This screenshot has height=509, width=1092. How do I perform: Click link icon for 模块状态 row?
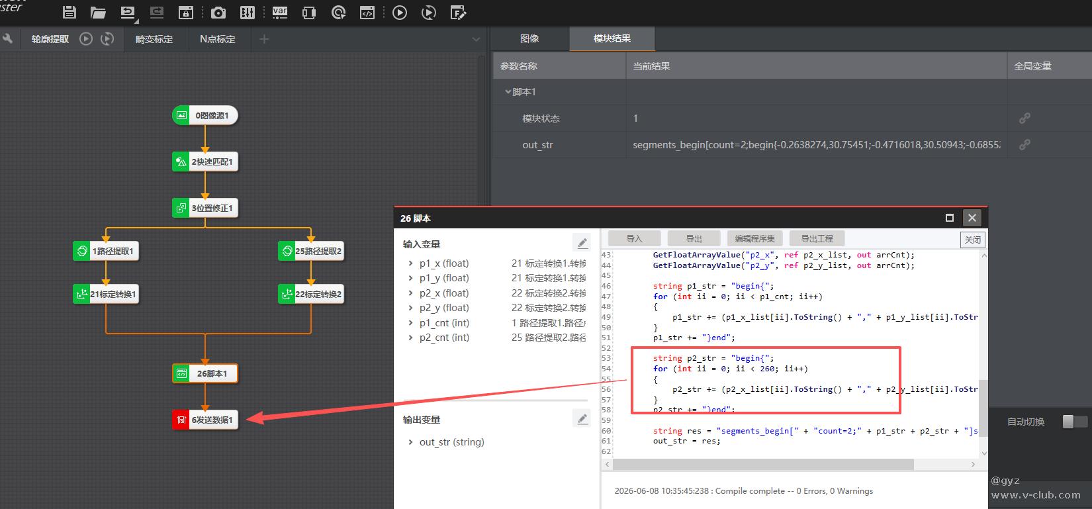click(1024, 118)
